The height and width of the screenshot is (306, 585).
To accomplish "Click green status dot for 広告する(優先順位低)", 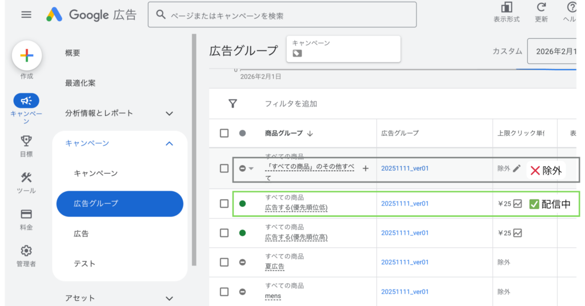I will 242,203.
